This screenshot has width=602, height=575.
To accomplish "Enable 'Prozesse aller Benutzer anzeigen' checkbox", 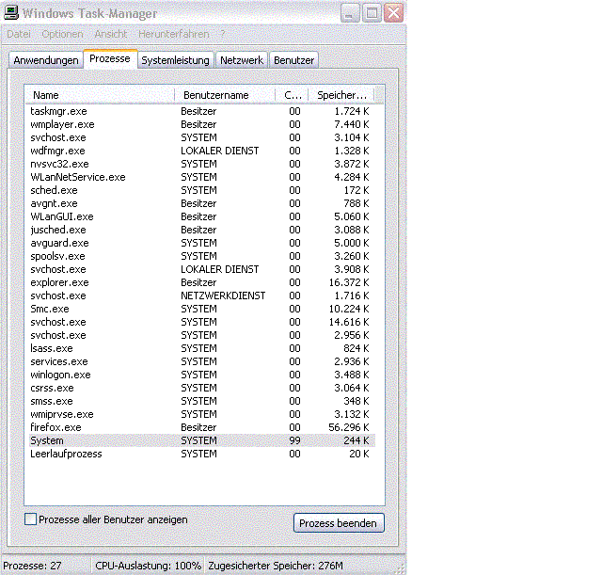I will tap(30, 519).
